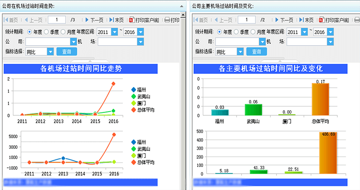Click the PDF client print icon in right panel
Screen dimensions: 360x190
tap(320, 20)
